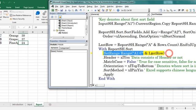Toggle Design Mode in VBA toolbar
The height and width of the screenshot is (110, 196).
coord(99,10)
